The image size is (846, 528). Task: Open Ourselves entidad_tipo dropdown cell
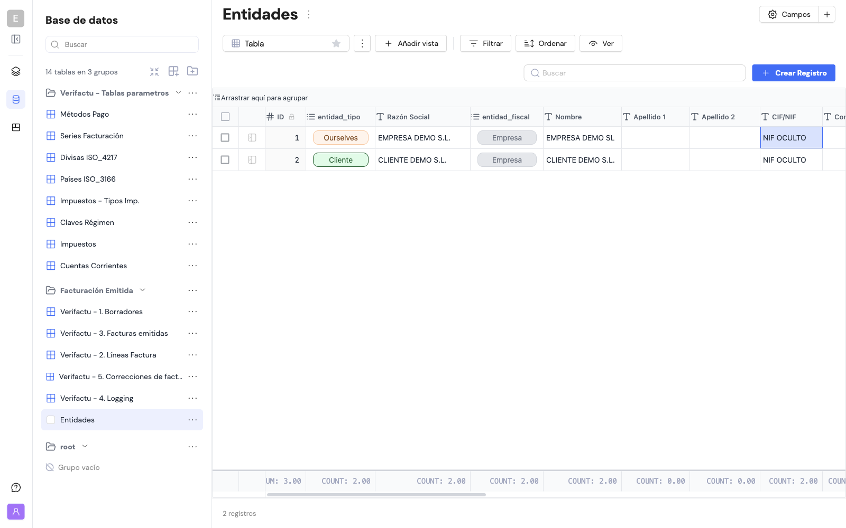(341, 138)
